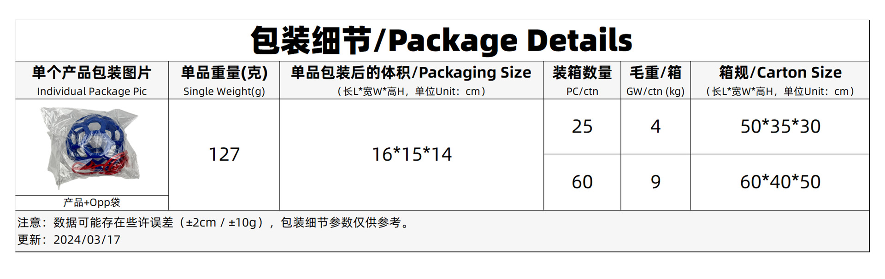Select the single weight cell showing 127
Image resolution: width=885 pixels, height=279 pixels.
point(224,155)
